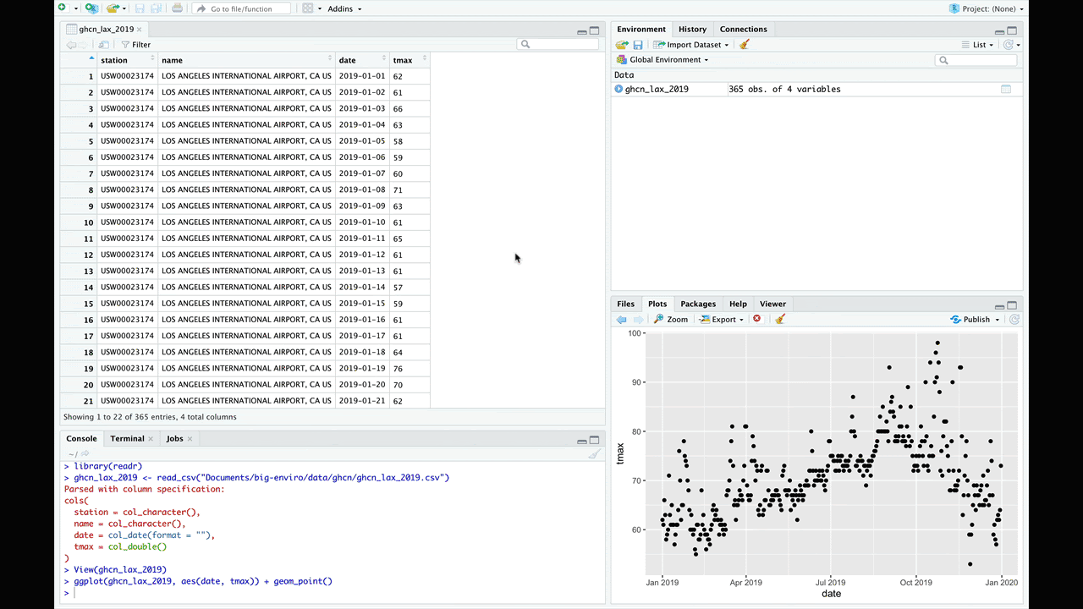Switch to the Help tab
1083x609 pixels.
[738, 304]
